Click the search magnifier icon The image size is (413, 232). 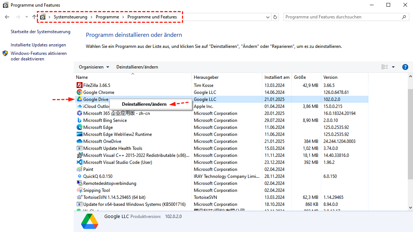pyautogui.click(x=404, y=17)
